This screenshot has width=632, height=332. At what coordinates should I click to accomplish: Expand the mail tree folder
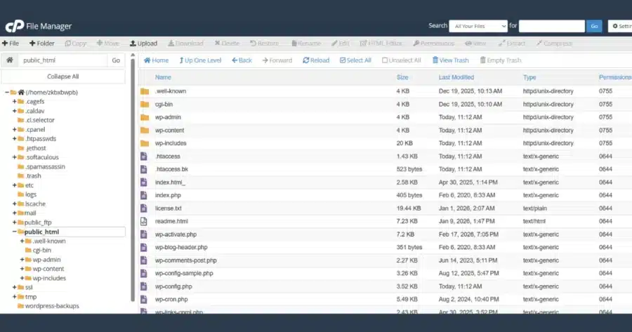click(x=15, y=213)
